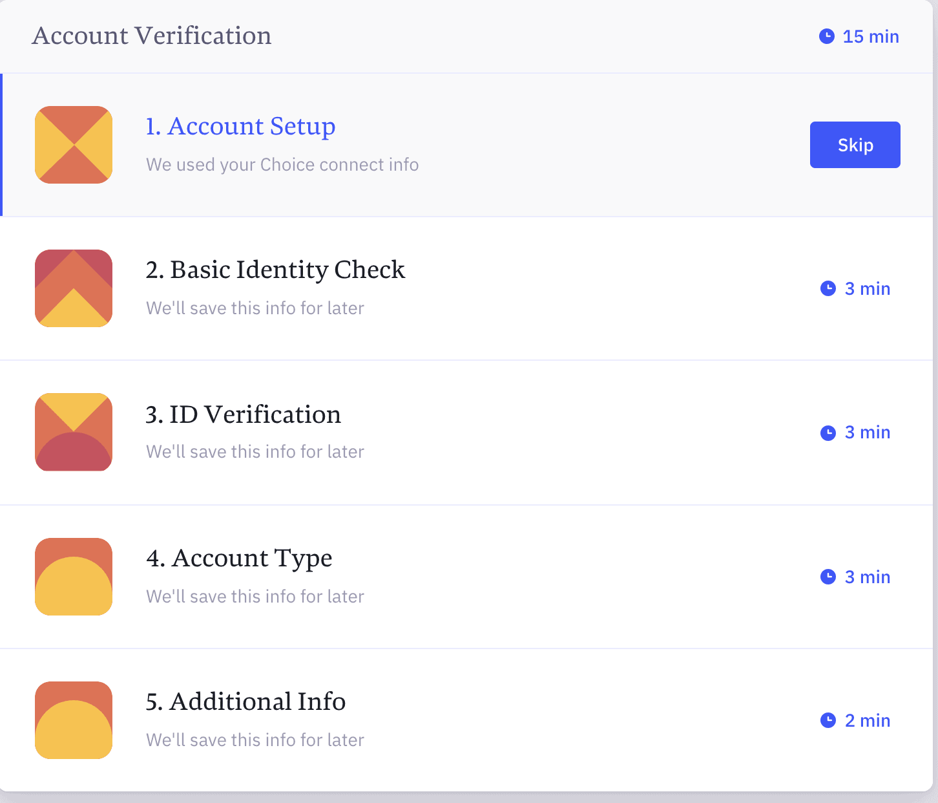Open the 1. Account Setup title
The width and height of the screenshot is (938, 803).
point(240,126)
